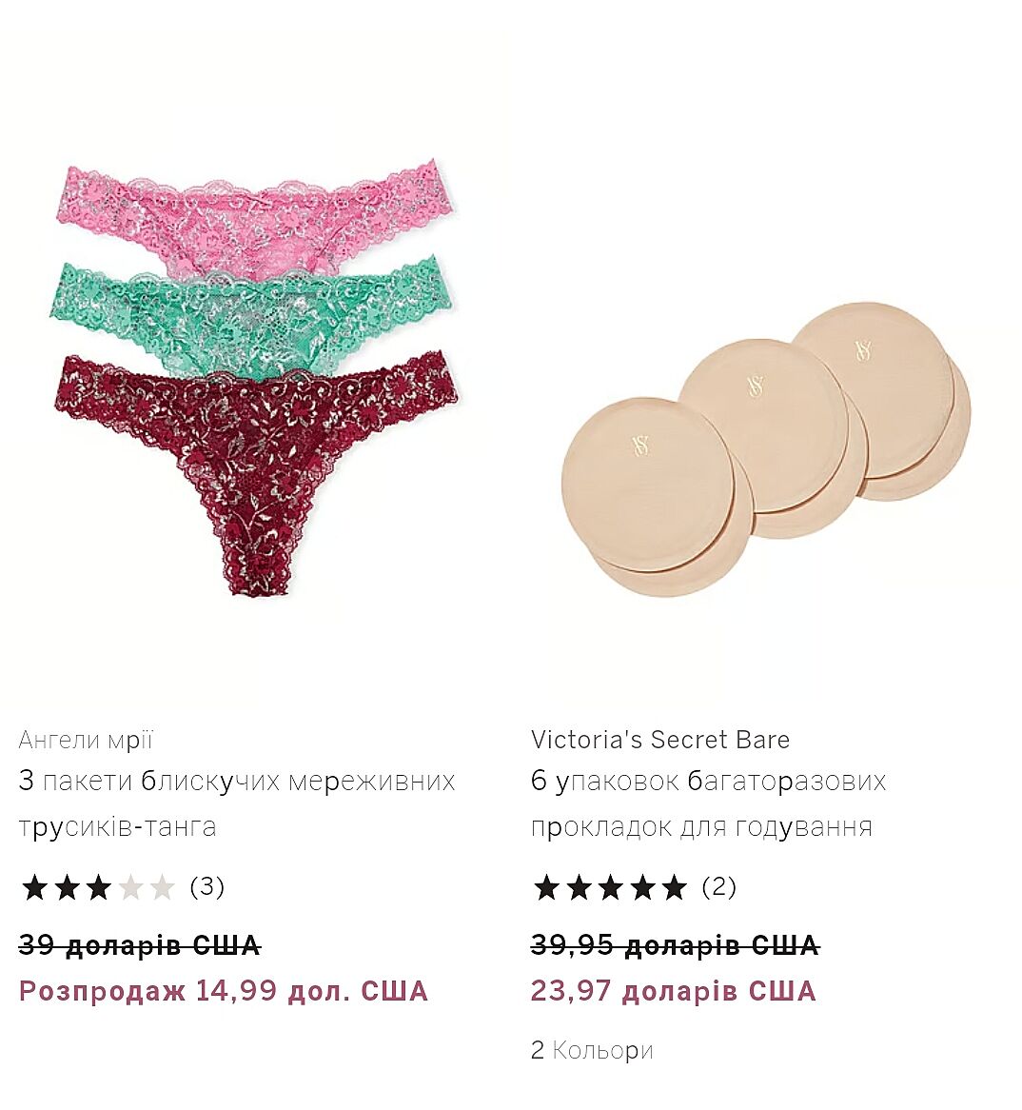Open the (2) reviews count
Screen dimensions: 1022x1110
pyautogui.click(x=718, y=887)
